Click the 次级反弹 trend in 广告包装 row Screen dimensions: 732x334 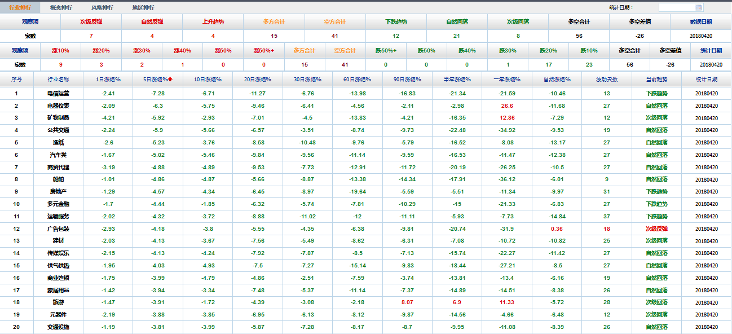click(656, 229)
